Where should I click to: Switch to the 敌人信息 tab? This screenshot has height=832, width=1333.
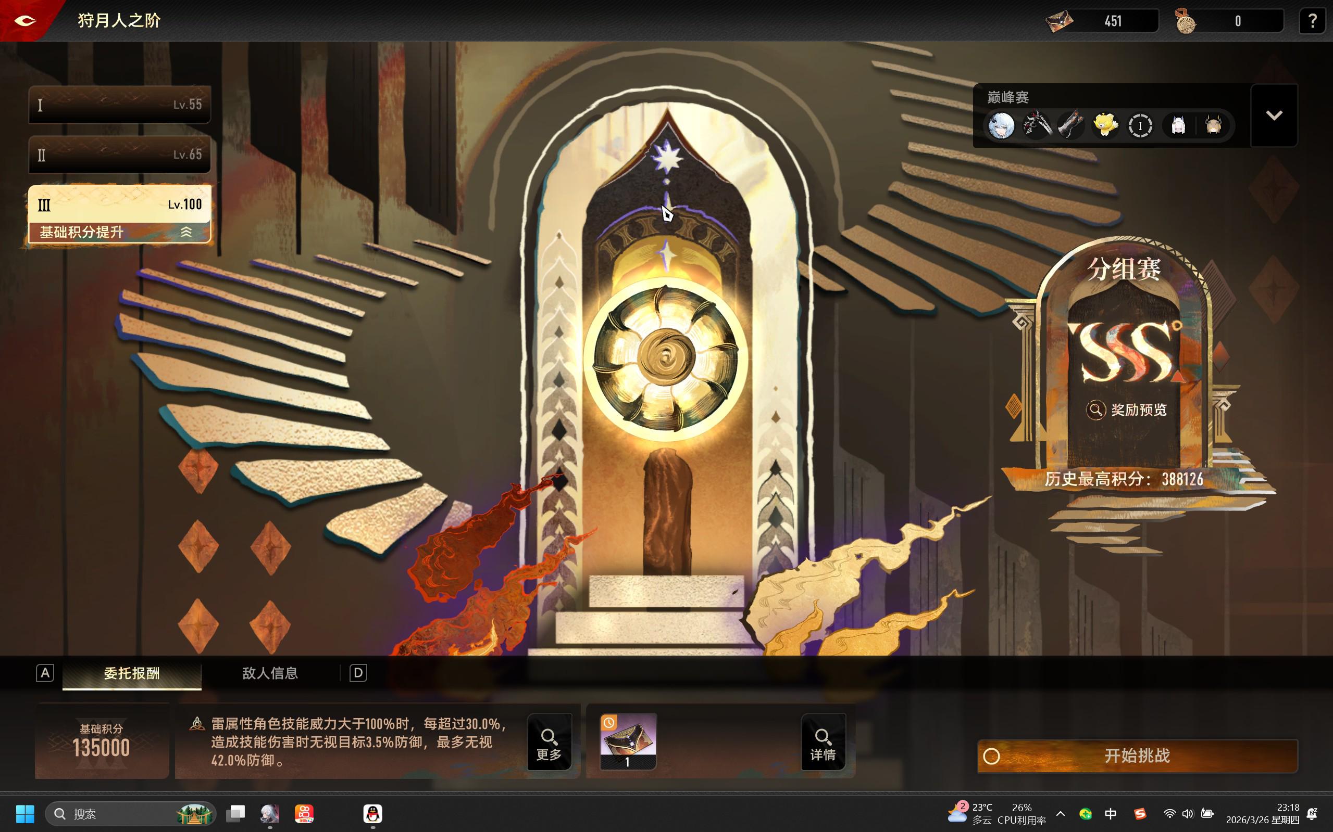tap(270, 673)
